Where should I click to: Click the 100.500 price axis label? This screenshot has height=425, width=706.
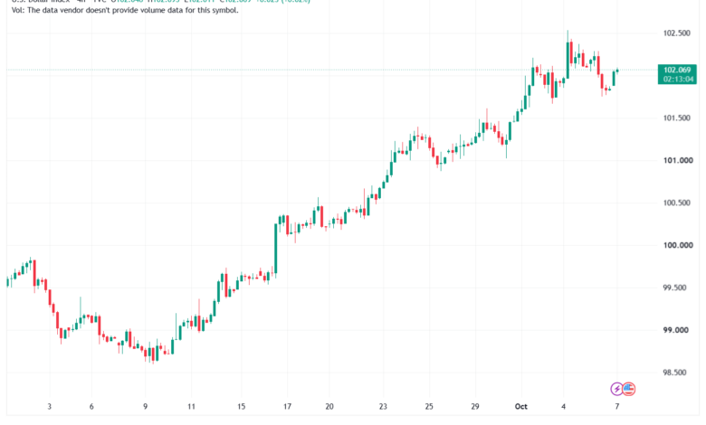676,203
